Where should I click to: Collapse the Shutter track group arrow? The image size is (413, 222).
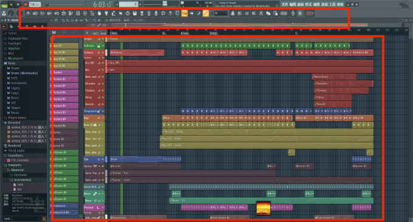click(99, 58)
